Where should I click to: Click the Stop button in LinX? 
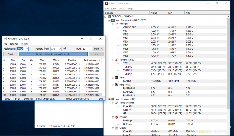tap(97, 54)
